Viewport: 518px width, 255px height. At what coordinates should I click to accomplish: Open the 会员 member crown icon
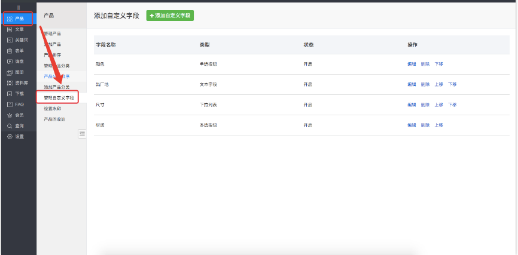click(10, 115)
